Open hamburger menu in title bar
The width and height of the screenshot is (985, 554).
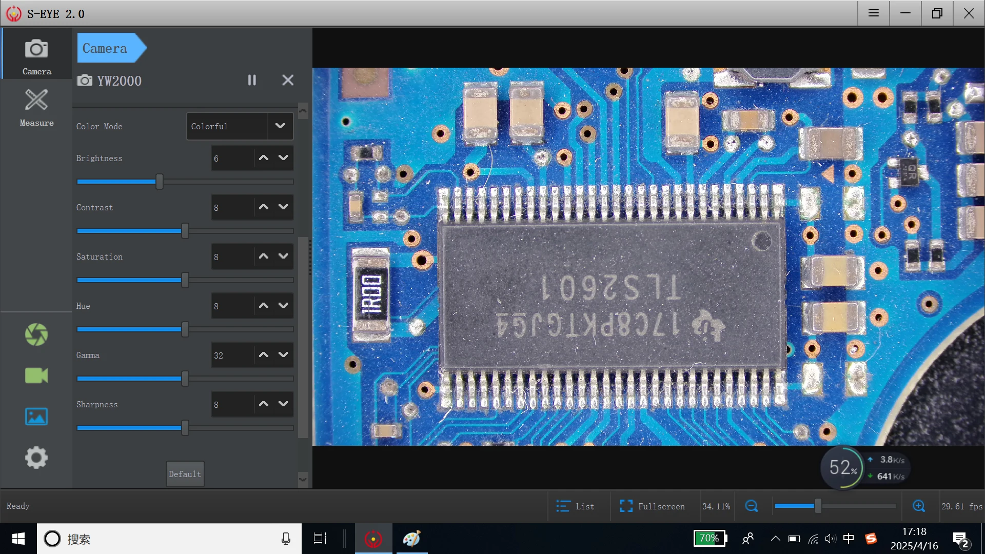point(874,13)
